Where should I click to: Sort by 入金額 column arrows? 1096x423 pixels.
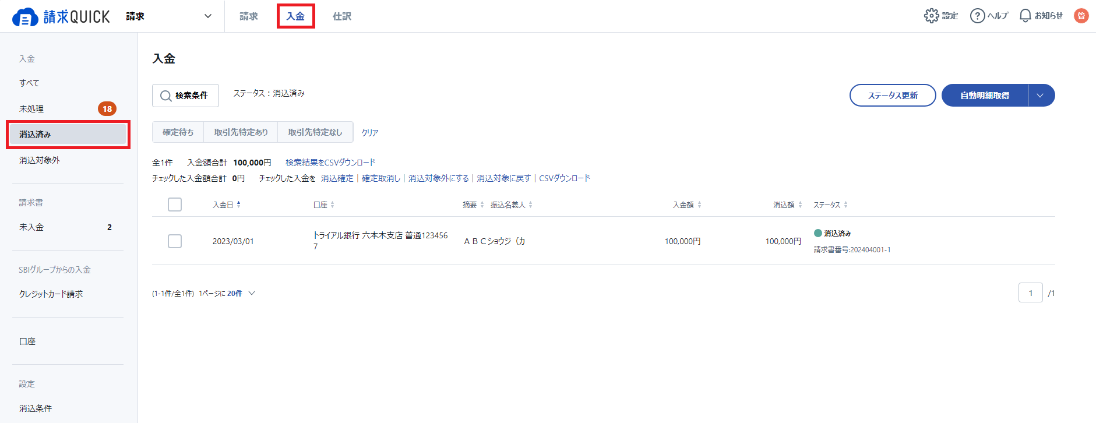[699, 205]
